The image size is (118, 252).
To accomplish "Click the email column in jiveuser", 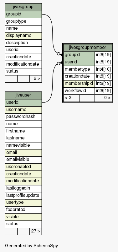I will click(x=23, y=153).
